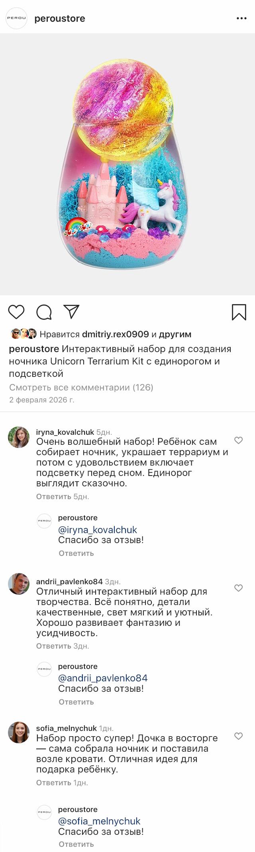Screen dimensions: 255x852
Task: View the other people who liked the post
Action: point(175,334)
